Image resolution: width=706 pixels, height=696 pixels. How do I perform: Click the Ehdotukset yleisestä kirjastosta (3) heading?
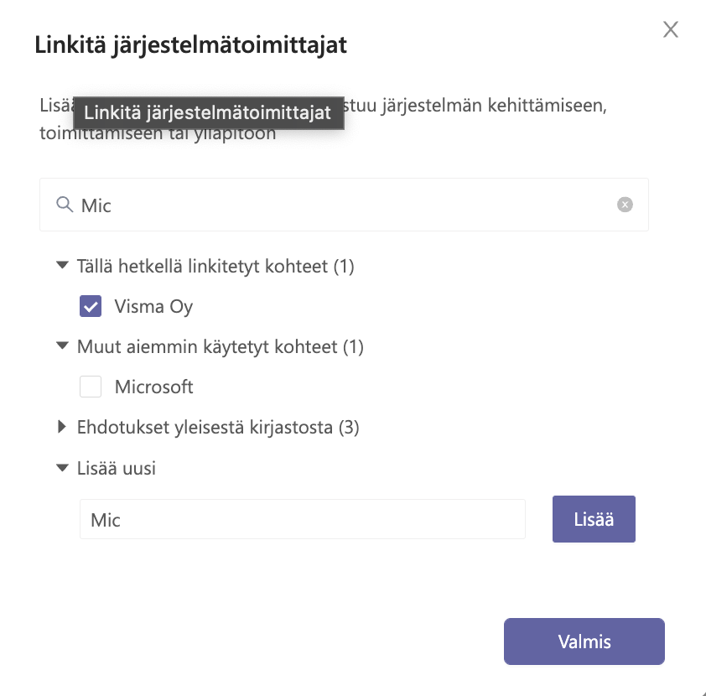click(x=218, y=427)
